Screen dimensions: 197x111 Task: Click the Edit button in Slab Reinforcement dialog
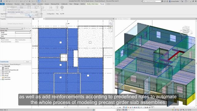(37, 12)
